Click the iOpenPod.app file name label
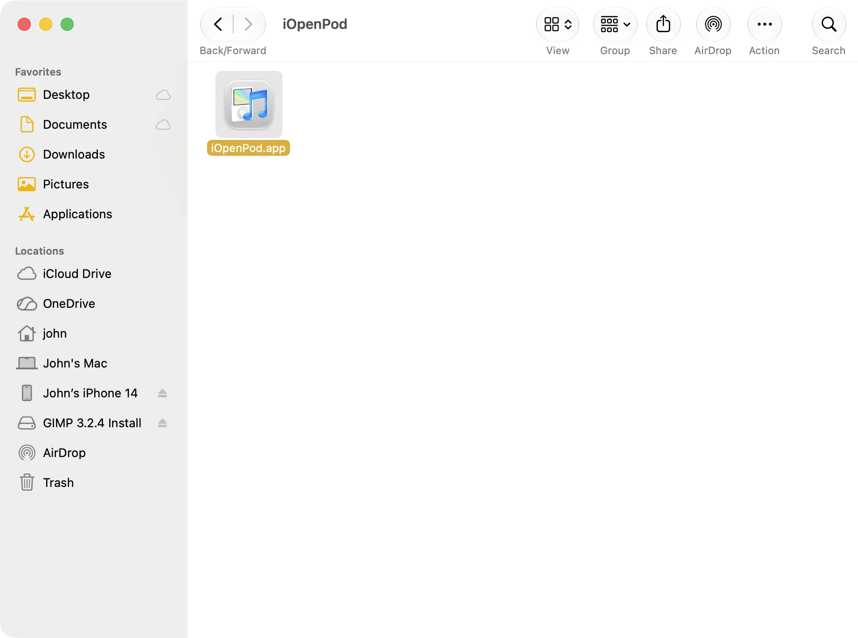Image resolution: width=858 pixels, height=638 pixels. 248,148
